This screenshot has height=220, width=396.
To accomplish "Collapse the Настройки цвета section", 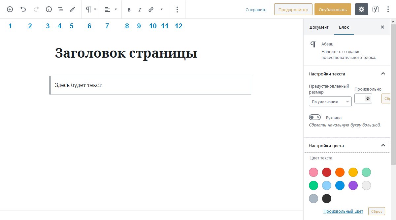I will click(383, 145).
